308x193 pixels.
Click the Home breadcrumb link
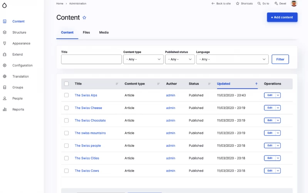60,3
